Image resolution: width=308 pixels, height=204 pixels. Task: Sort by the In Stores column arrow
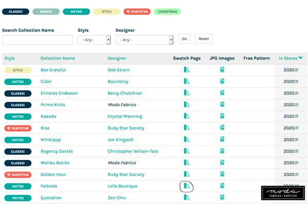pos(300,58)
